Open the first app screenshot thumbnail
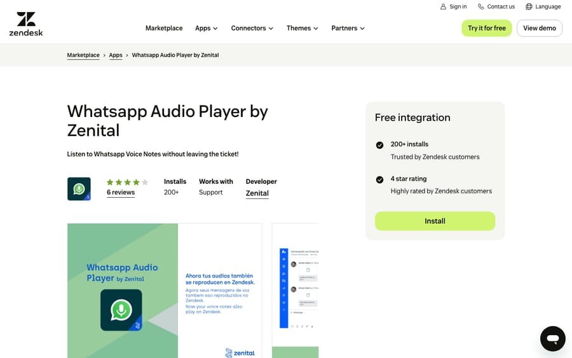 (165, 291)
